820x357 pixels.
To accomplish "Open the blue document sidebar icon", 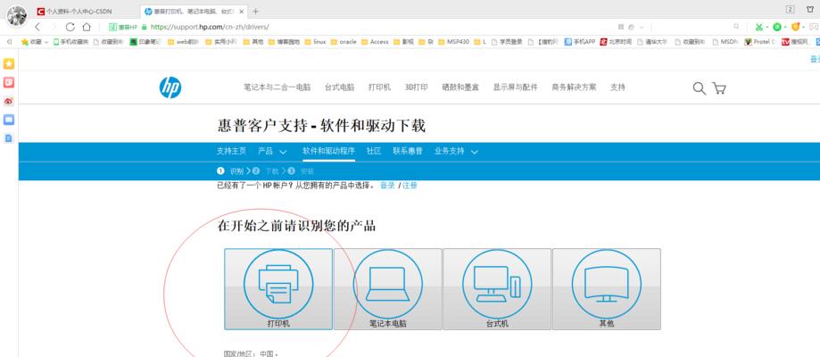I will pos(8,138).
